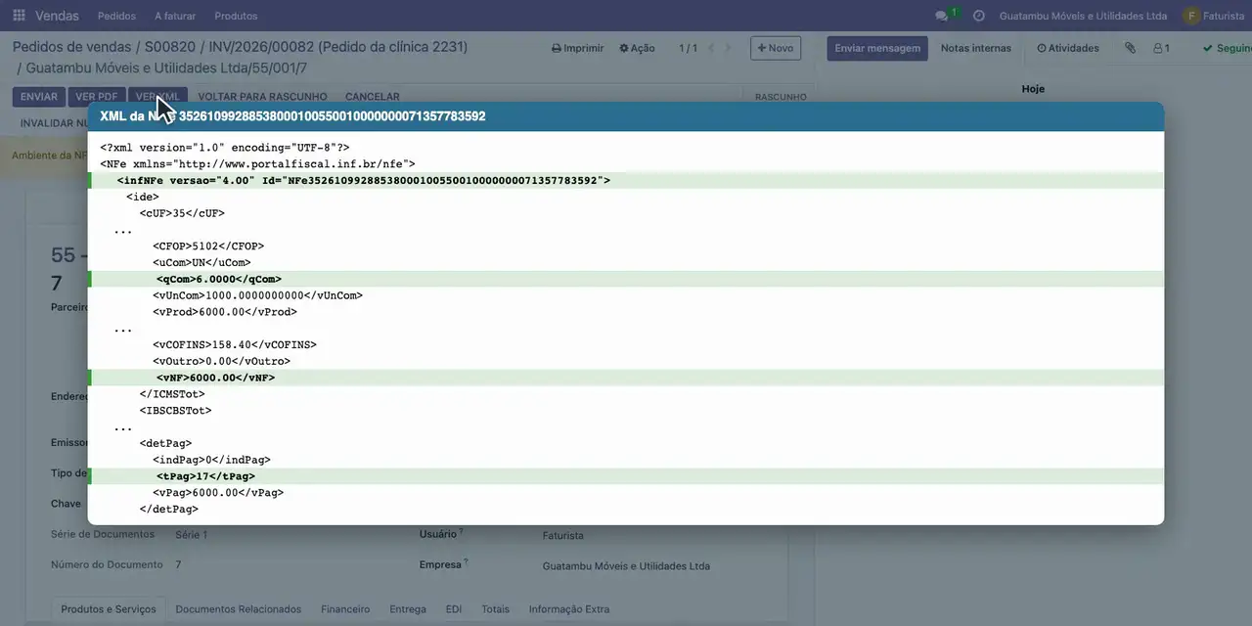Screen dimensions: 1252x626
Task: Open the activities clock icon in navbar
Action: 978,16
